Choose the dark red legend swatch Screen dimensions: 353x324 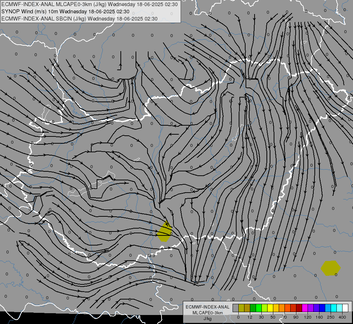pyautogui.click(x=299, y=308)
